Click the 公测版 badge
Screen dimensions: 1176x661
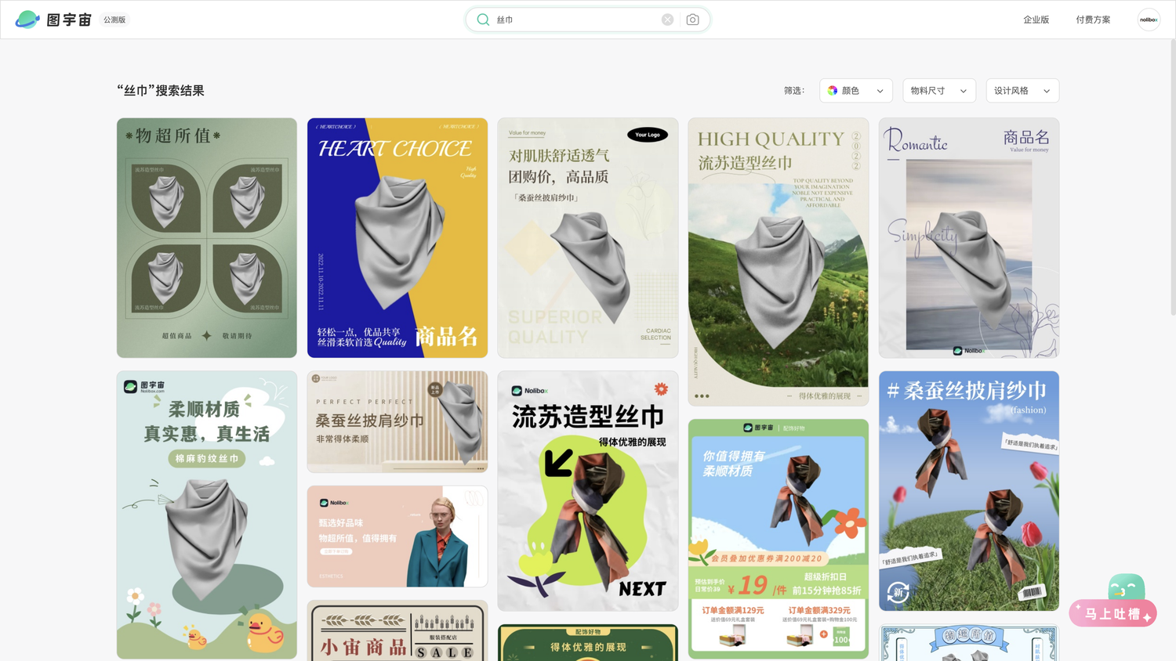[x=114, y=20]
